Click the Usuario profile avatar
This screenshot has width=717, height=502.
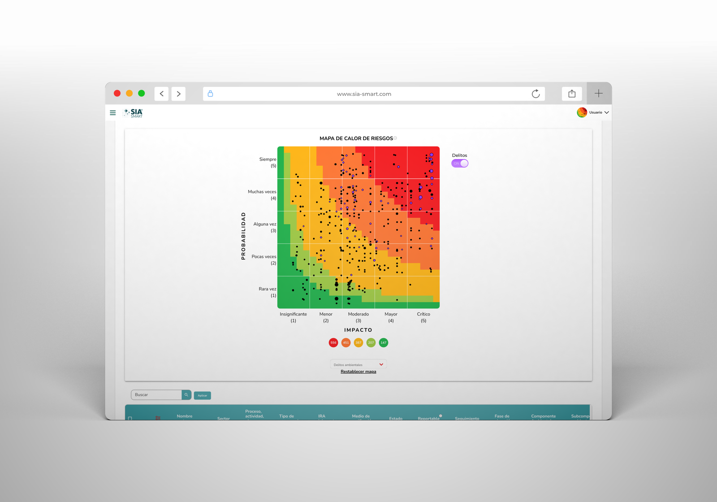[582, 113]
